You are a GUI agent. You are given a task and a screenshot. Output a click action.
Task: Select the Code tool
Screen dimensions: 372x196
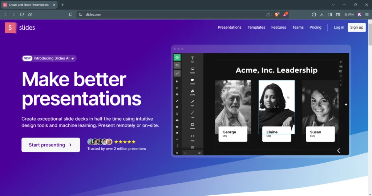[193, 138]
